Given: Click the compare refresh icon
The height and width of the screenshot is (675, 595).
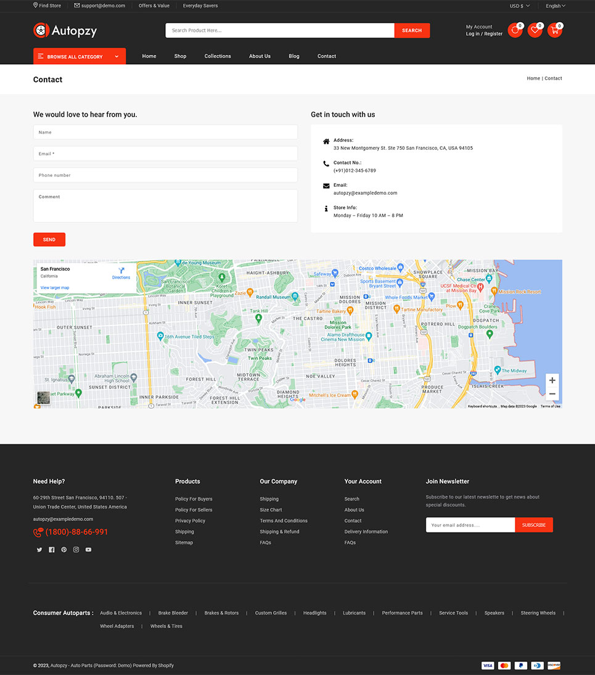Looking at the screenshot, I should [x=515, y=30].
